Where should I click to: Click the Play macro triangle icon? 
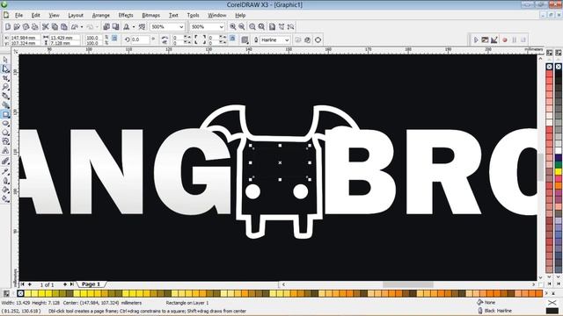(x=476, y=39)
